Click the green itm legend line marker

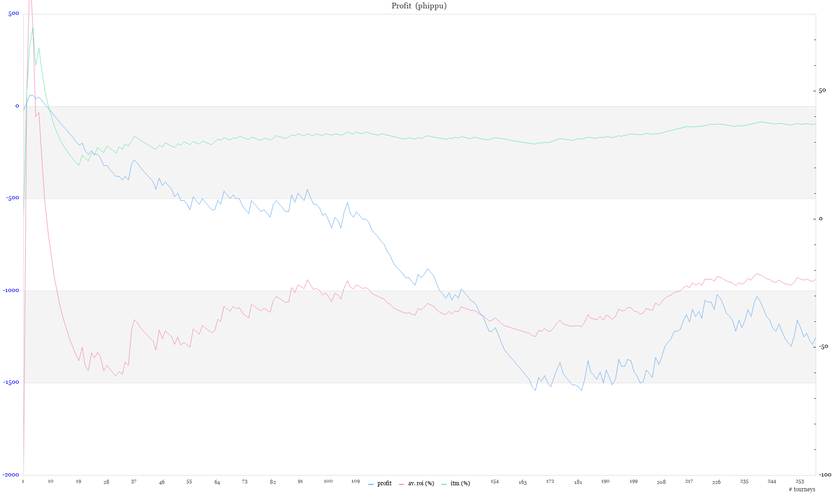444,484
